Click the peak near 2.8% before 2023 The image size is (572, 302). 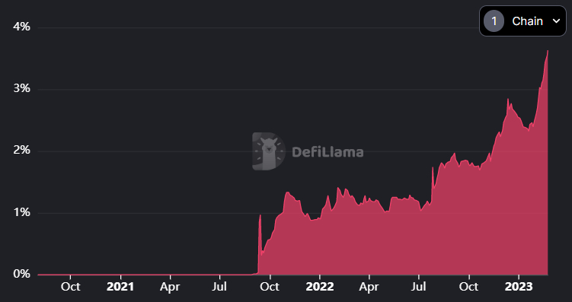point(508,99)
